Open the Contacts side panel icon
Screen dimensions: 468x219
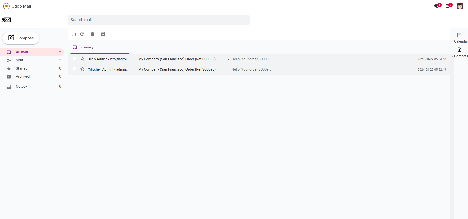tap(459, 50)
